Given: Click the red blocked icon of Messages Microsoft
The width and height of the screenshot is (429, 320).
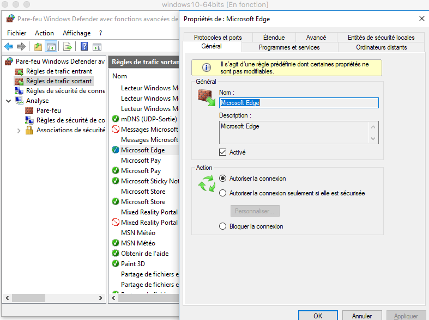Looking at the screenshot, I should 116,129.
